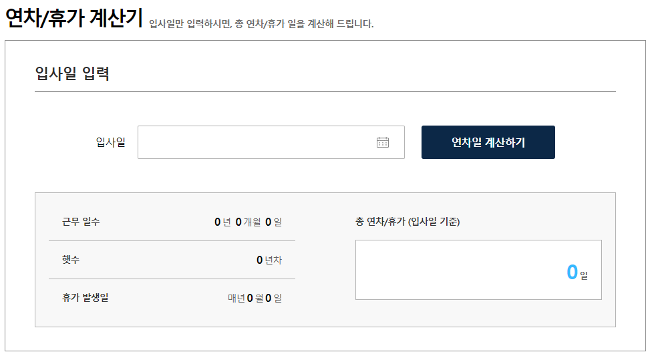This screenshot has height=354, width=650.
Task: Click the 휴가 발생일 row label
Action: click(x=85, y=298)
